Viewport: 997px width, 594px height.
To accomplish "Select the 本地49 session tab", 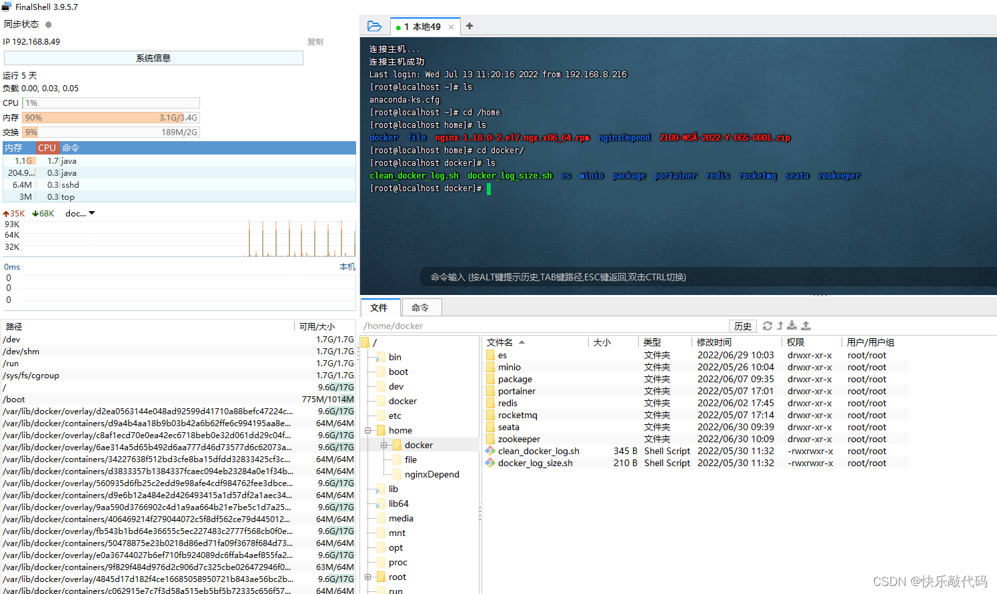I will [425, 27].
